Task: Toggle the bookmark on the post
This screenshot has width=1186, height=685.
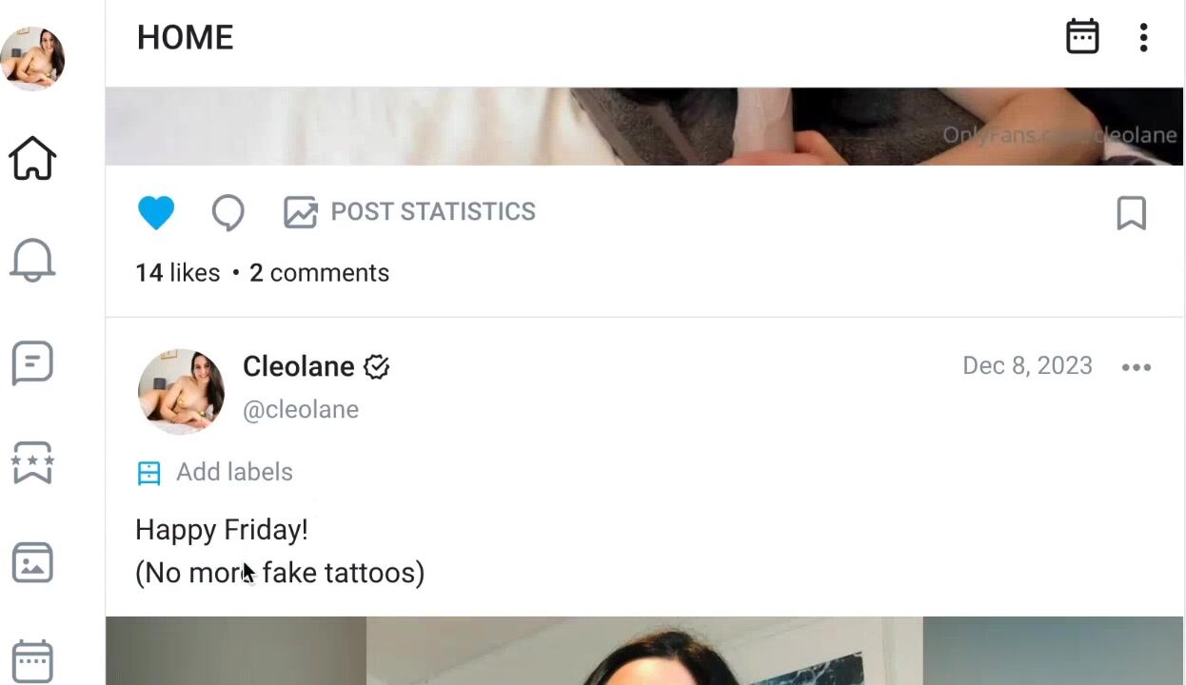Action: tap(1131, 213)
